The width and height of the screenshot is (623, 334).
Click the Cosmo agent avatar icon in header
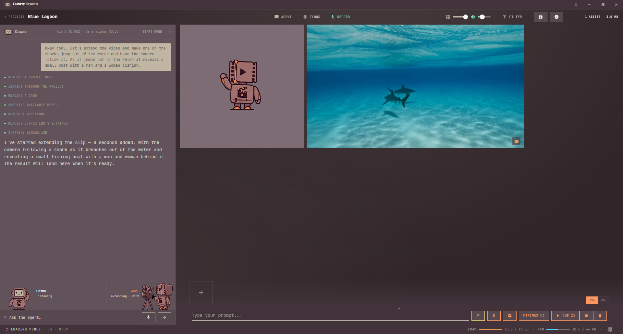coord(8,32)
